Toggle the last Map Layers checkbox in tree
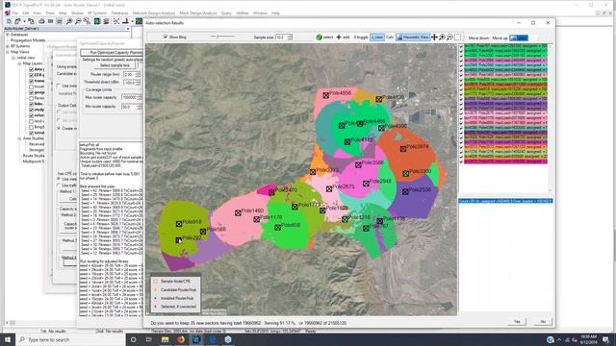Image resolution: width=616 pixels, height=346 pixels. [x=31, y=133]
